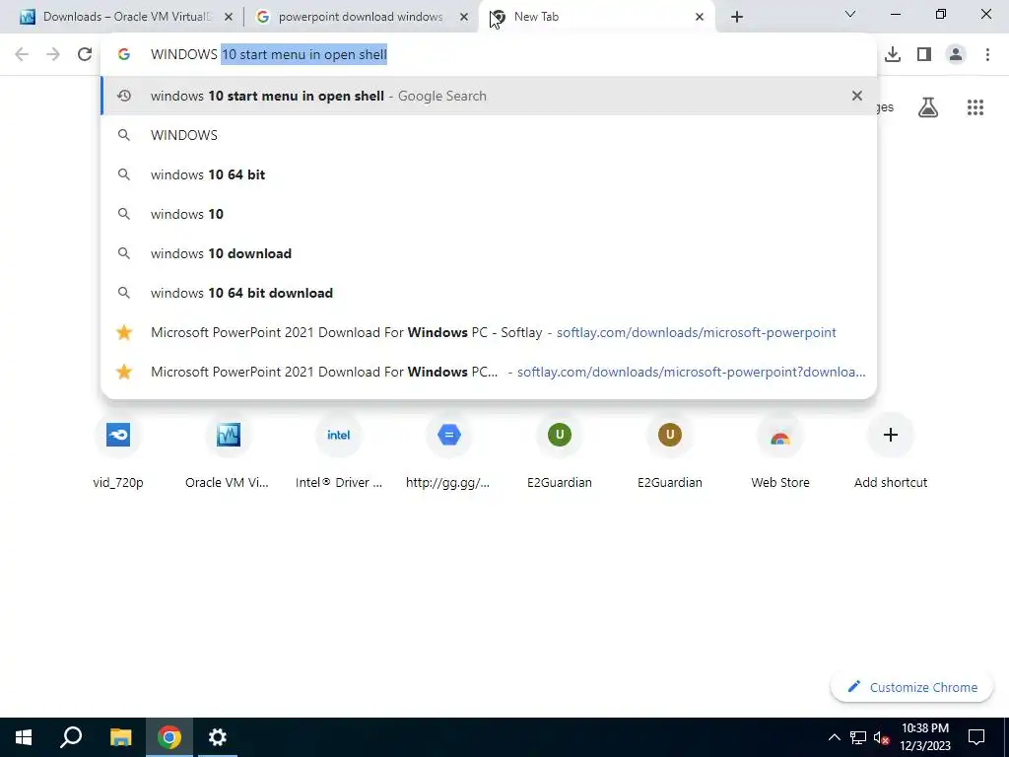The height and width of the screenshot is (757, 1009).
Task: Open File Explorer from taskbar
Action: pyautogui.click(x=120, y=737)
